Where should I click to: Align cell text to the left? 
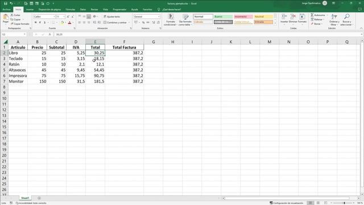point(80,23)
